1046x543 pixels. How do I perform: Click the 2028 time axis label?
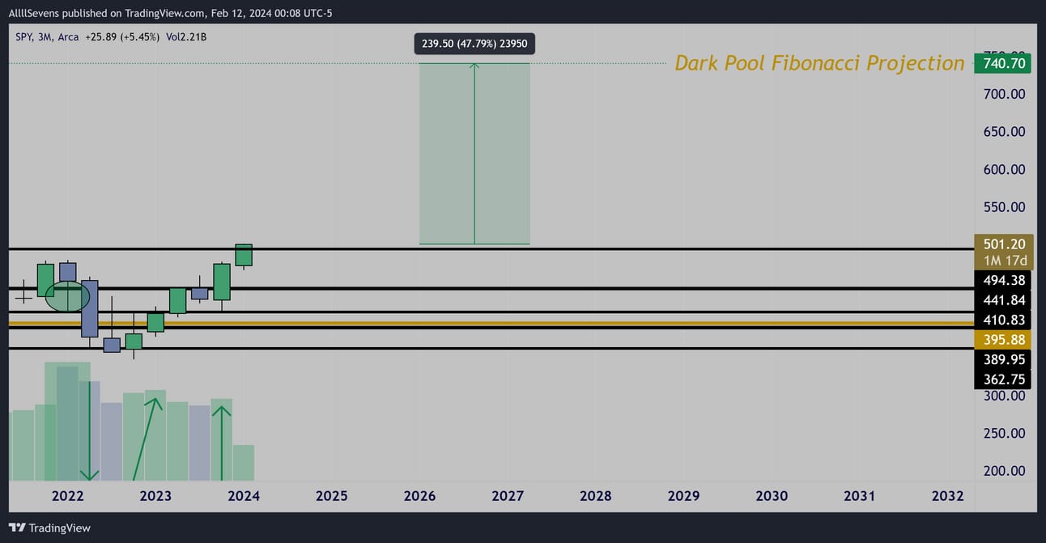click(x=596, y=496)
